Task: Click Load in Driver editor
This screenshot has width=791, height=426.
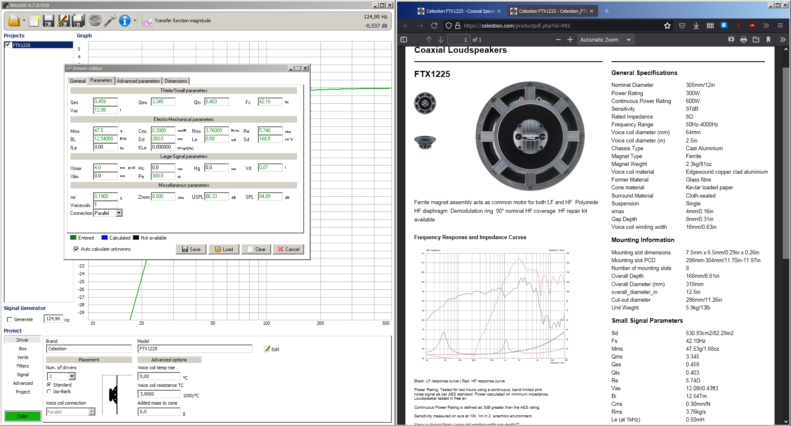Action: (224, 249)
